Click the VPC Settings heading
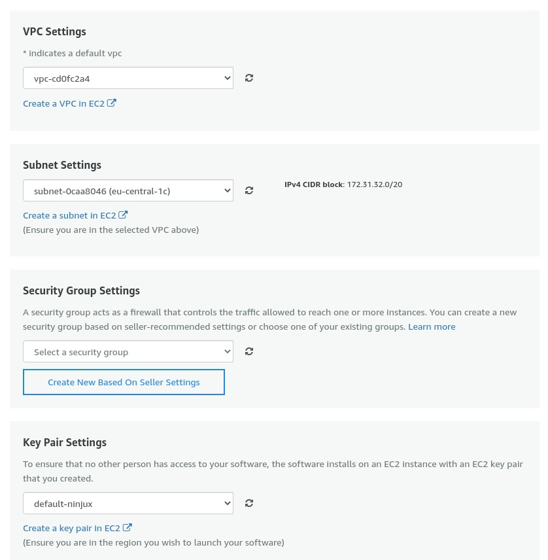The width and height of the screenshot is (548, 560). pyautogui.click(x=54, y=31)
